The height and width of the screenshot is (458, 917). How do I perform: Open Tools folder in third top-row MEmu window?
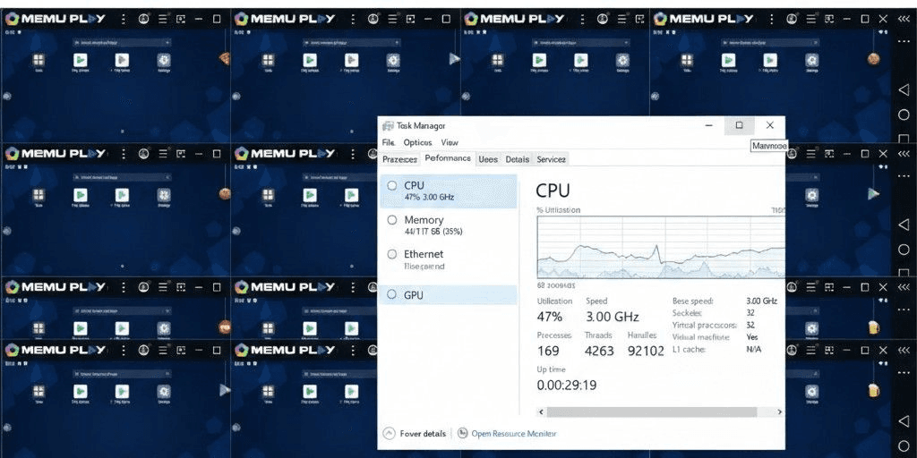498,60
